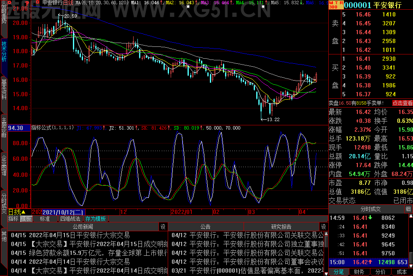Viewport: 413px width, 276px height.
Task: Select the 模板 tab below chart
Action: point(26,219)
